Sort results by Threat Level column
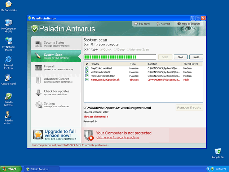The width and height of the screenshot is (229, 172). click(x=190, y=64)
